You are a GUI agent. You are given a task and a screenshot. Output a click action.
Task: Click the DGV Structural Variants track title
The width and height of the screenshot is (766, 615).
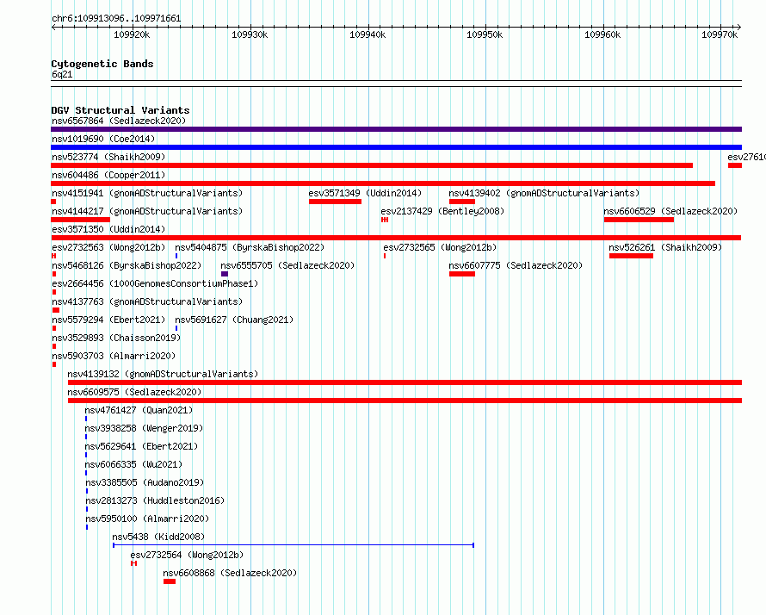[120, 110]
